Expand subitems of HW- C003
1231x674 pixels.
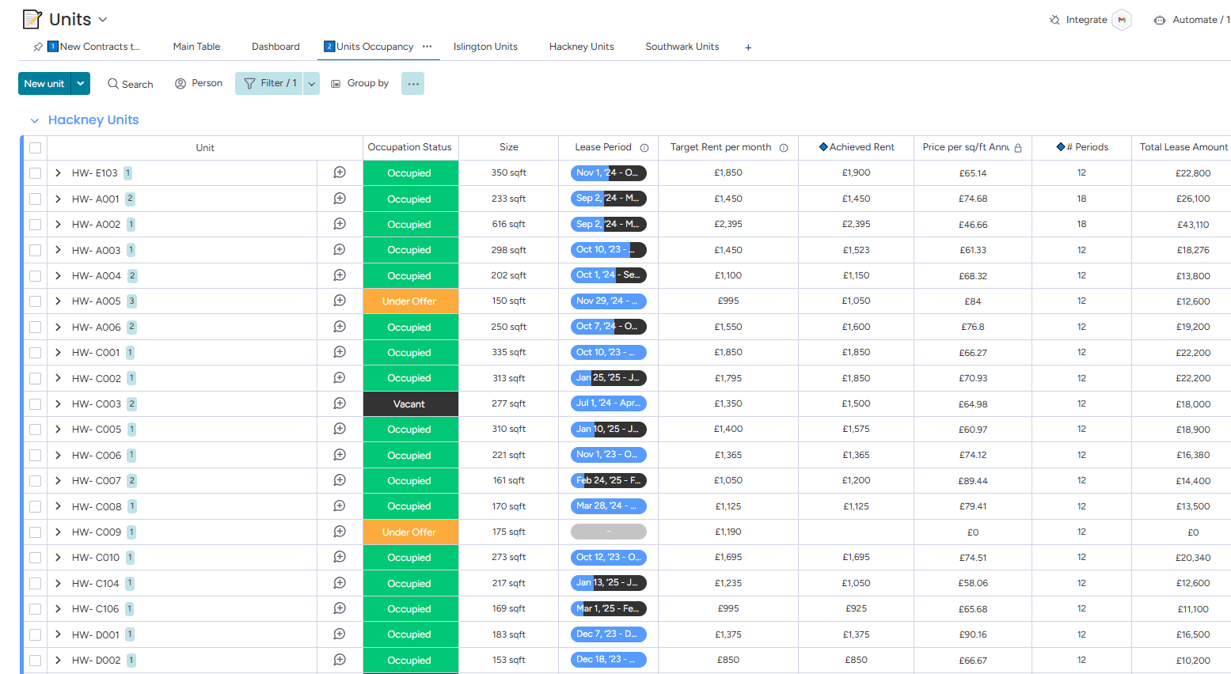click(58, 403)
